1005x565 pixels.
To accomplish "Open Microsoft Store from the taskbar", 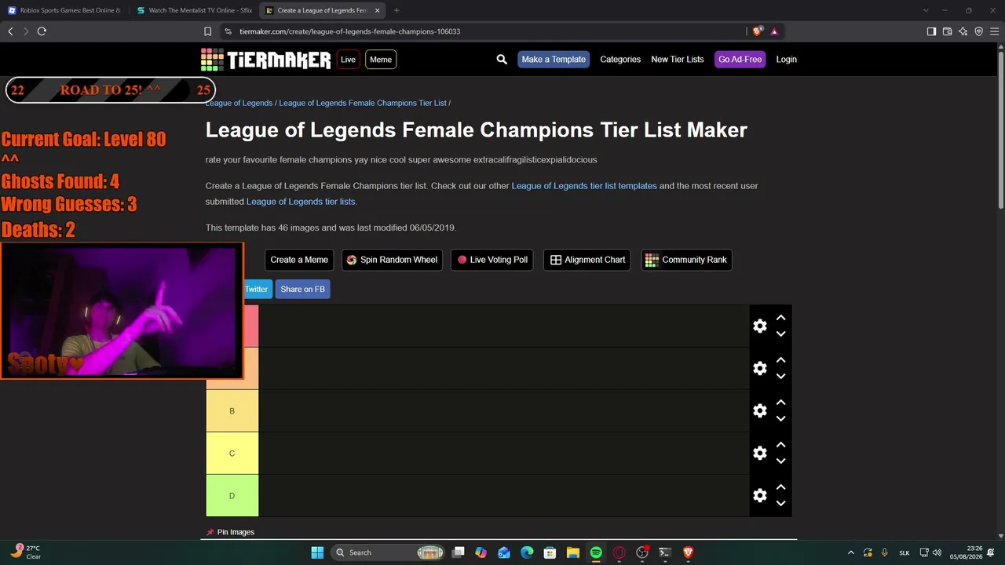I will point(550,552).
